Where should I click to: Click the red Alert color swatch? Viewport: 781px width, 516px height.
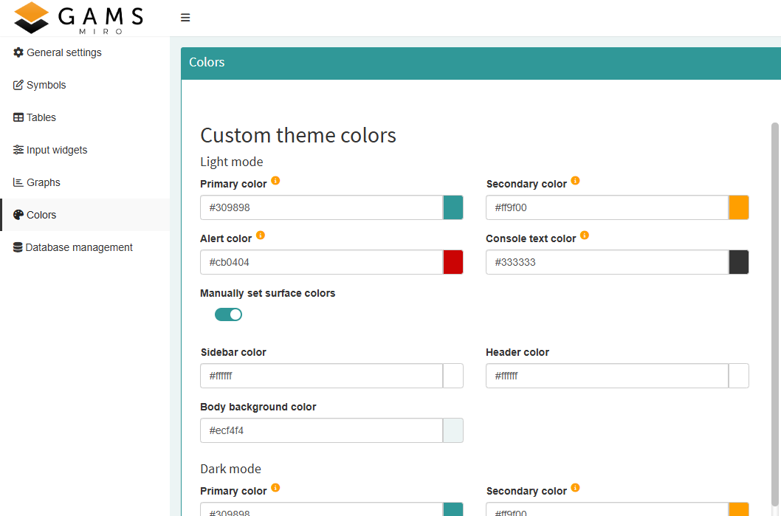(453, 262)
